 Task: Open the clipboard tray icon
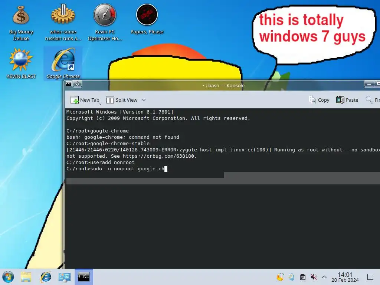click(x=303, y=277)
